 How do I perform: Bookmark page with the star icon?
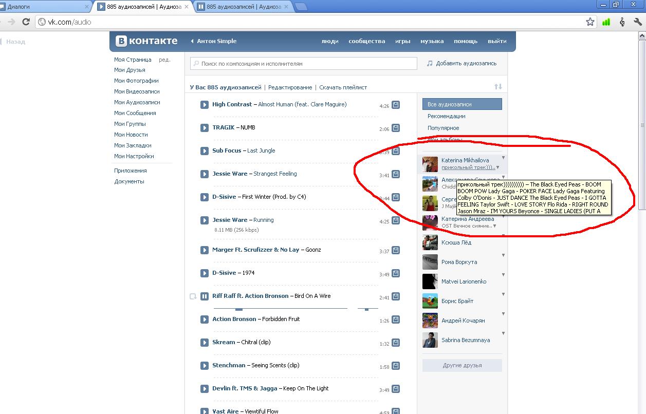point(590,22)
